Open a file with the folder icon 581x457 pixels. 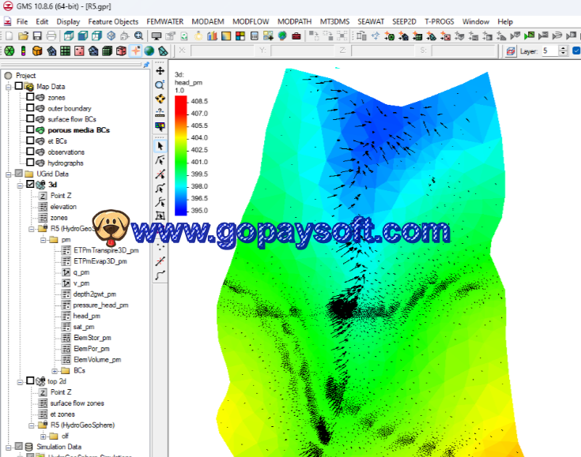tap(23, 36)
